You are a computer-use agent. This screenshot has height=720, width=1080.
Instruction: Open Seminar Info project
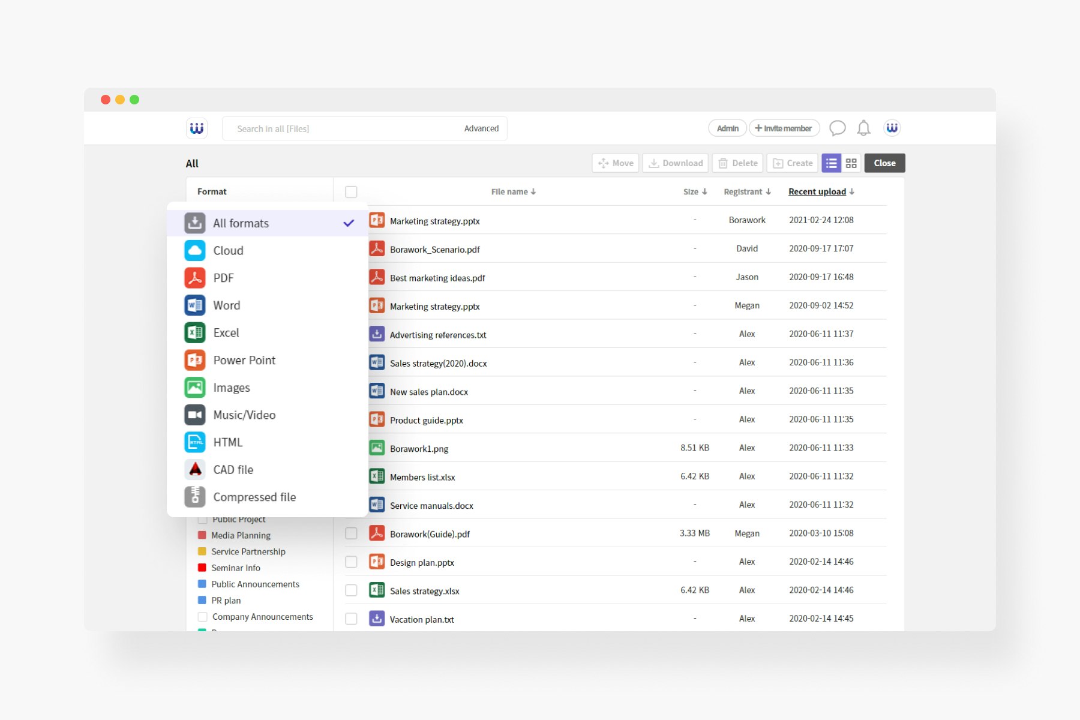click(236, 568)
